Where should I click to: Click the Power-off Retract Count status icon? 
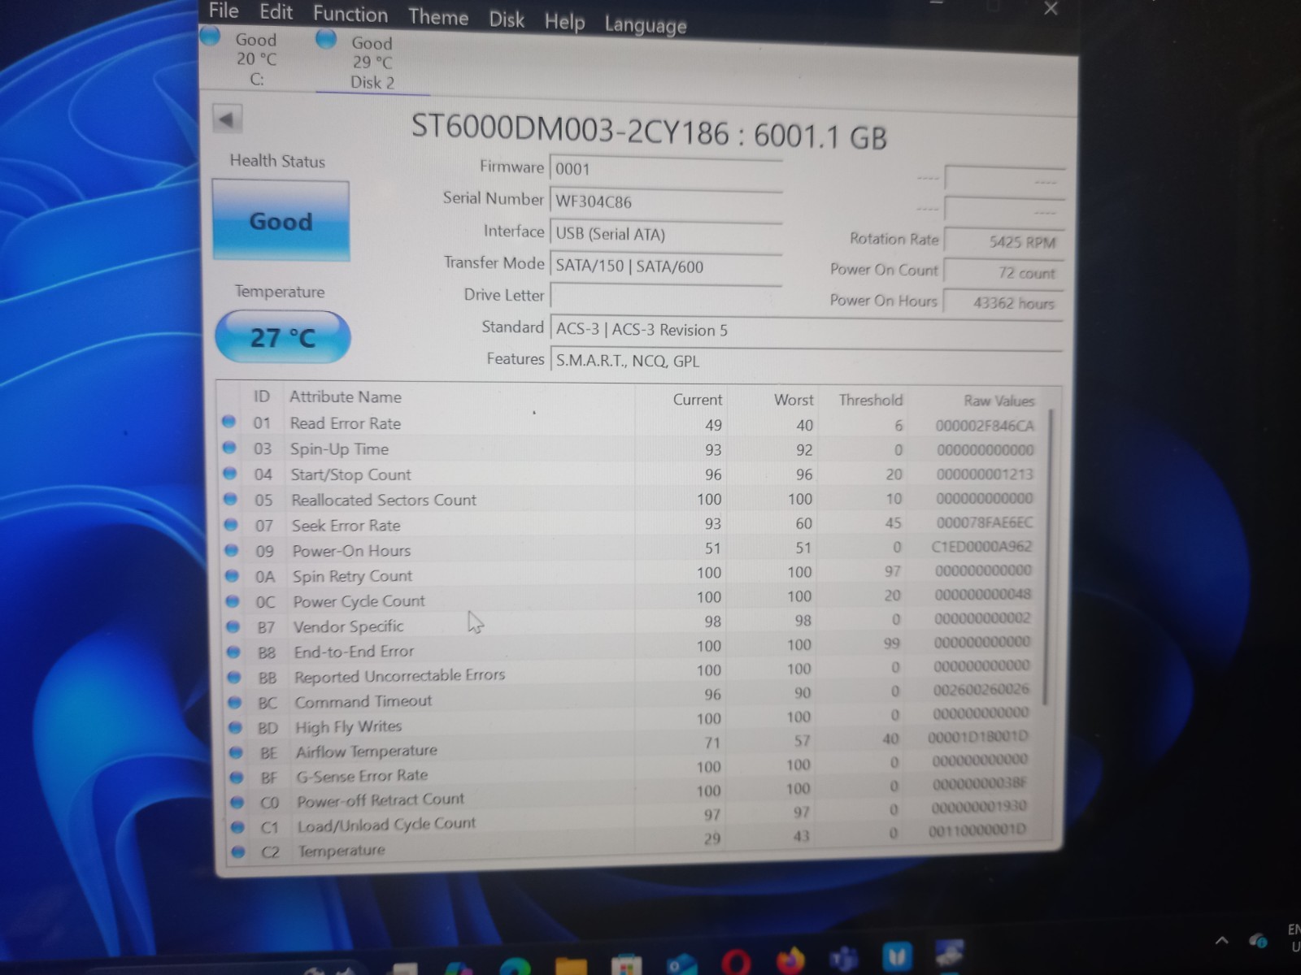237,802
